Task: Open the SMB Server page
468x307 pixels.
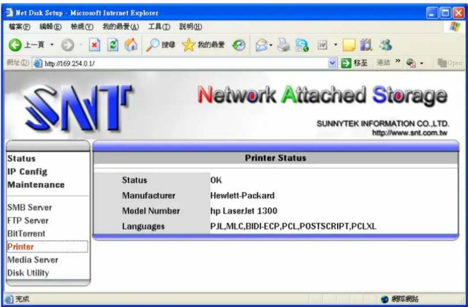Action: click(x=29, y=207)
